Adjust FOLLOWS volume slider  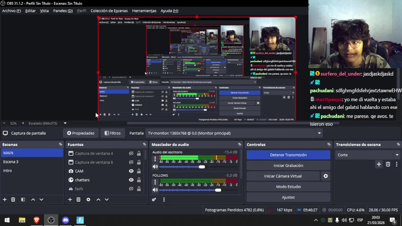click(x=218, y=190)
